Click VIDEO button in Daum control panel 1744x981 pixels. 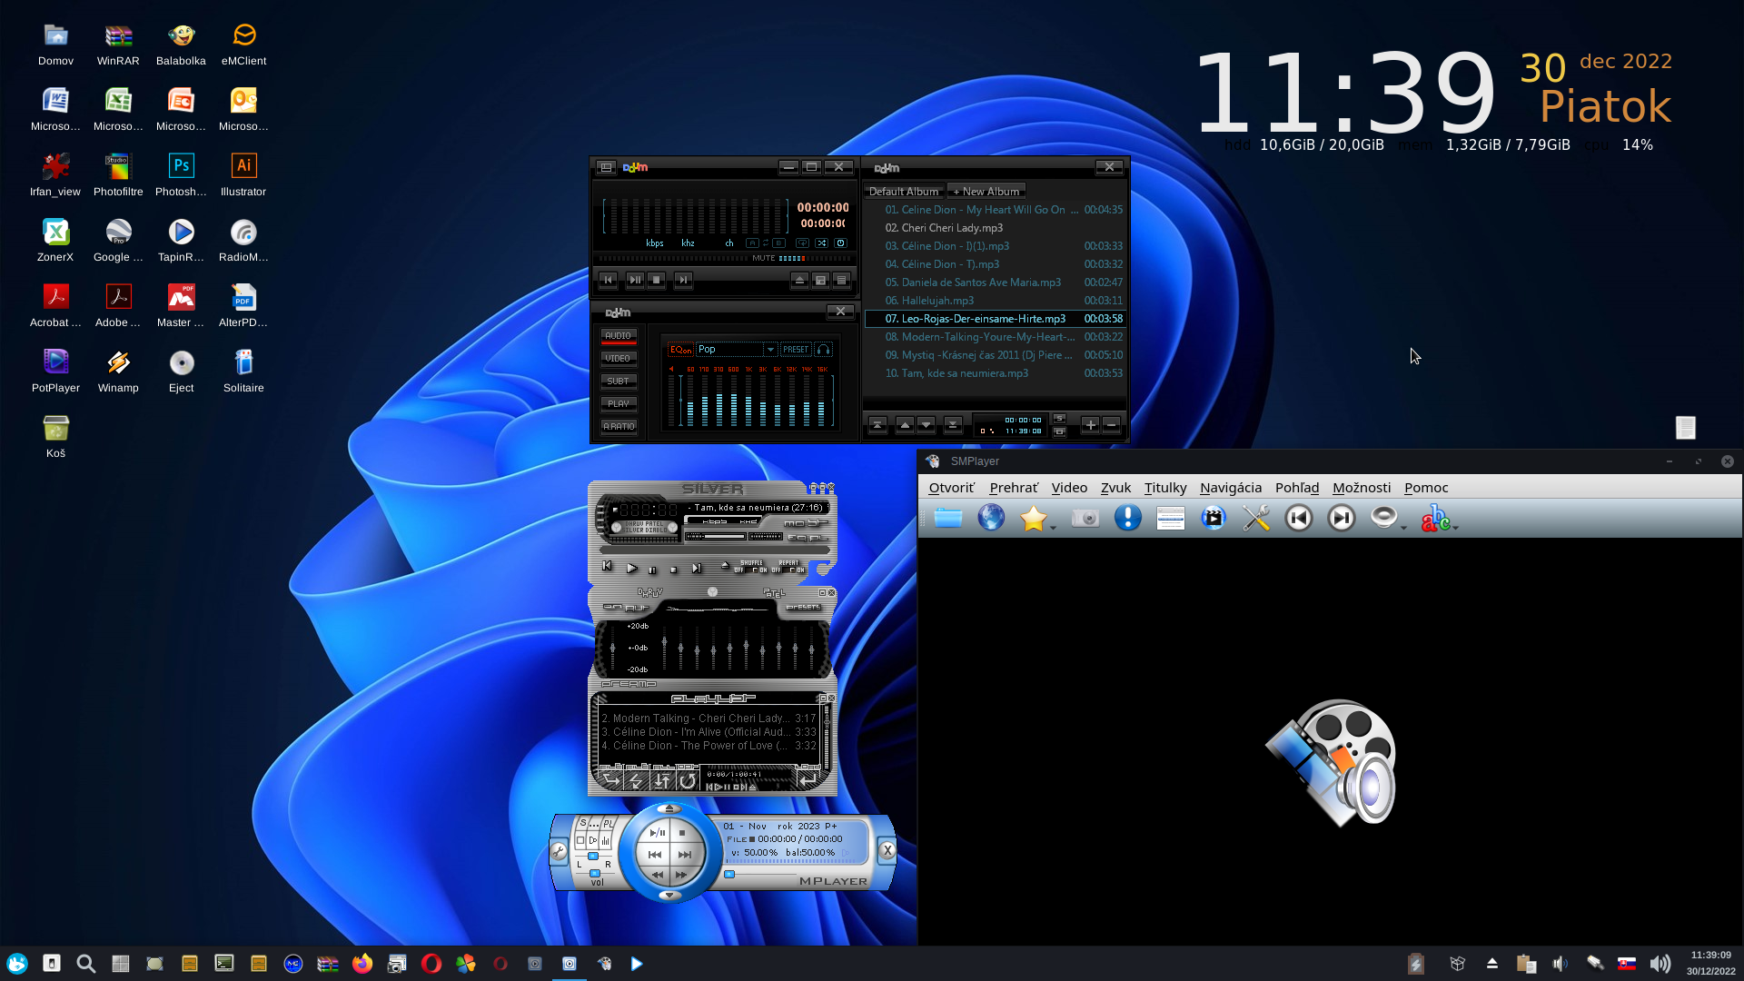point(618,359)
